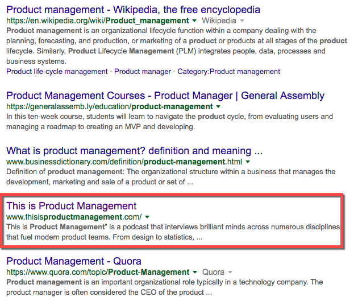
Task: Open the This is Product Management result title
Action: 71,206
